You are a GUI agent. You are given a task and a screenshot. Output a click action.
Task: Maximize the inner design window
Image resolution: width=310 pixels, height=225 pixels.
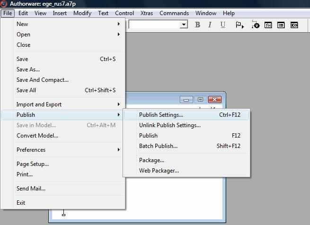point(200,100)
